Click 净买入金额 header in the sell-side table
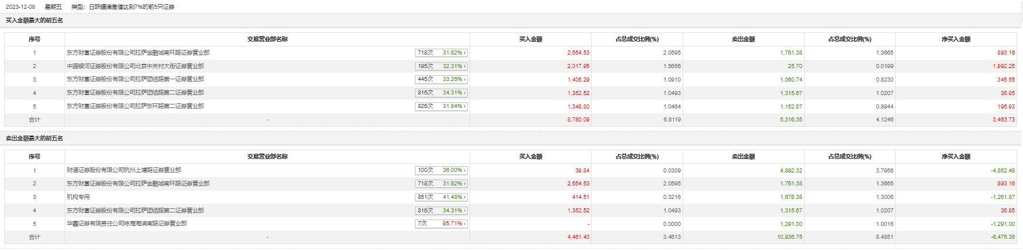The image size is (1023, 250). 956,157
